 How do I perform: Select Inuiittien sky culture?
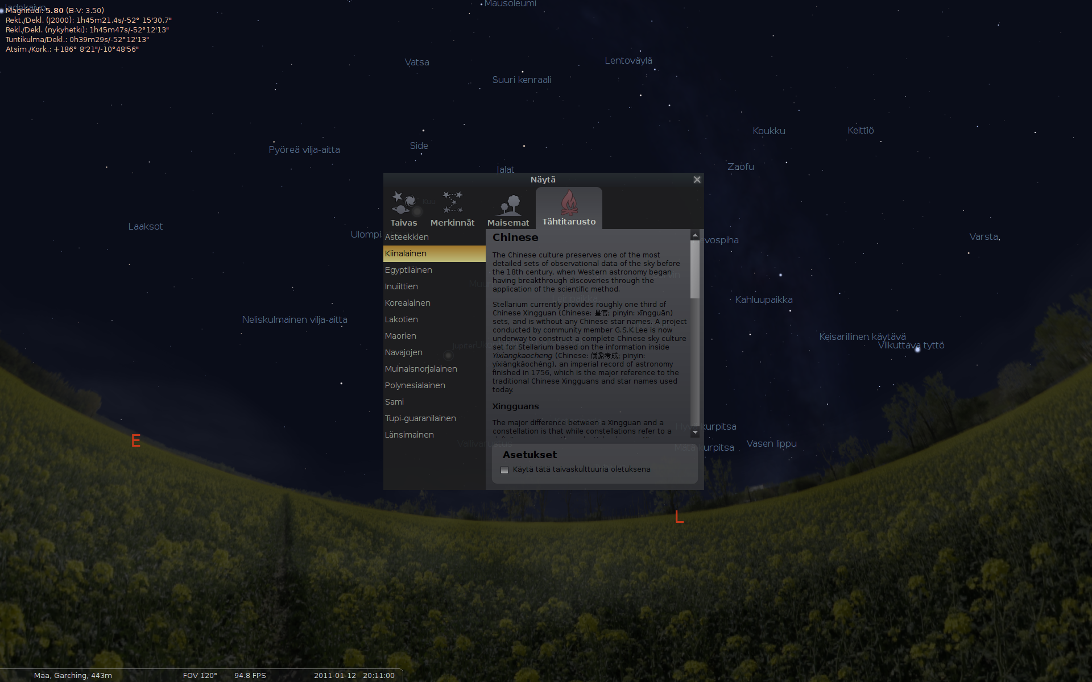point(435,286)
